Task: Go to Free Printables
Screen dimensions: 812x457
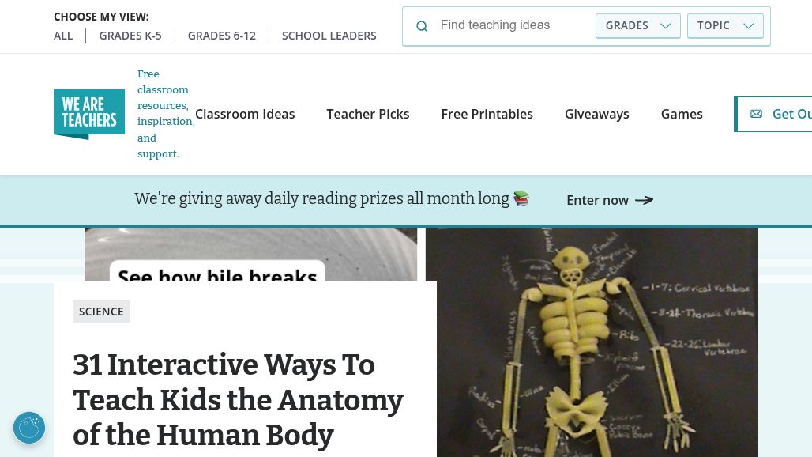Action: pos(487,114)
